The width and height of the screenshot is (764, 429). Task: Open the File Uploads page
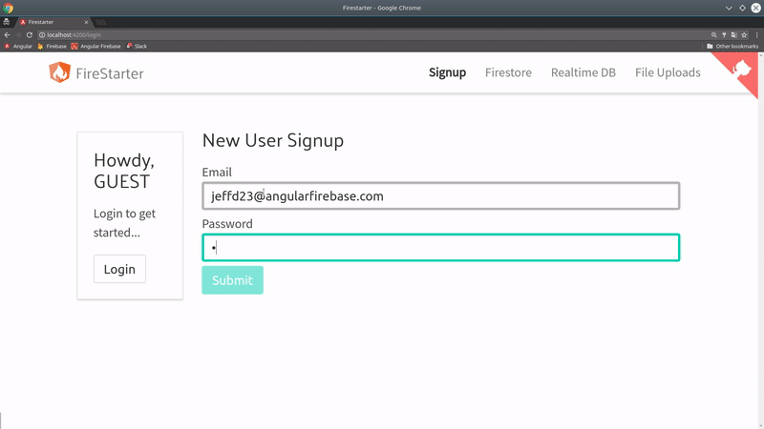click(668, 72)
